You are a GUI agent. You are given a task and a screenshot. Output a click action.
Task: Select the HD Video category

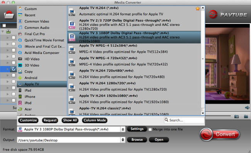(x=42, y=59)
